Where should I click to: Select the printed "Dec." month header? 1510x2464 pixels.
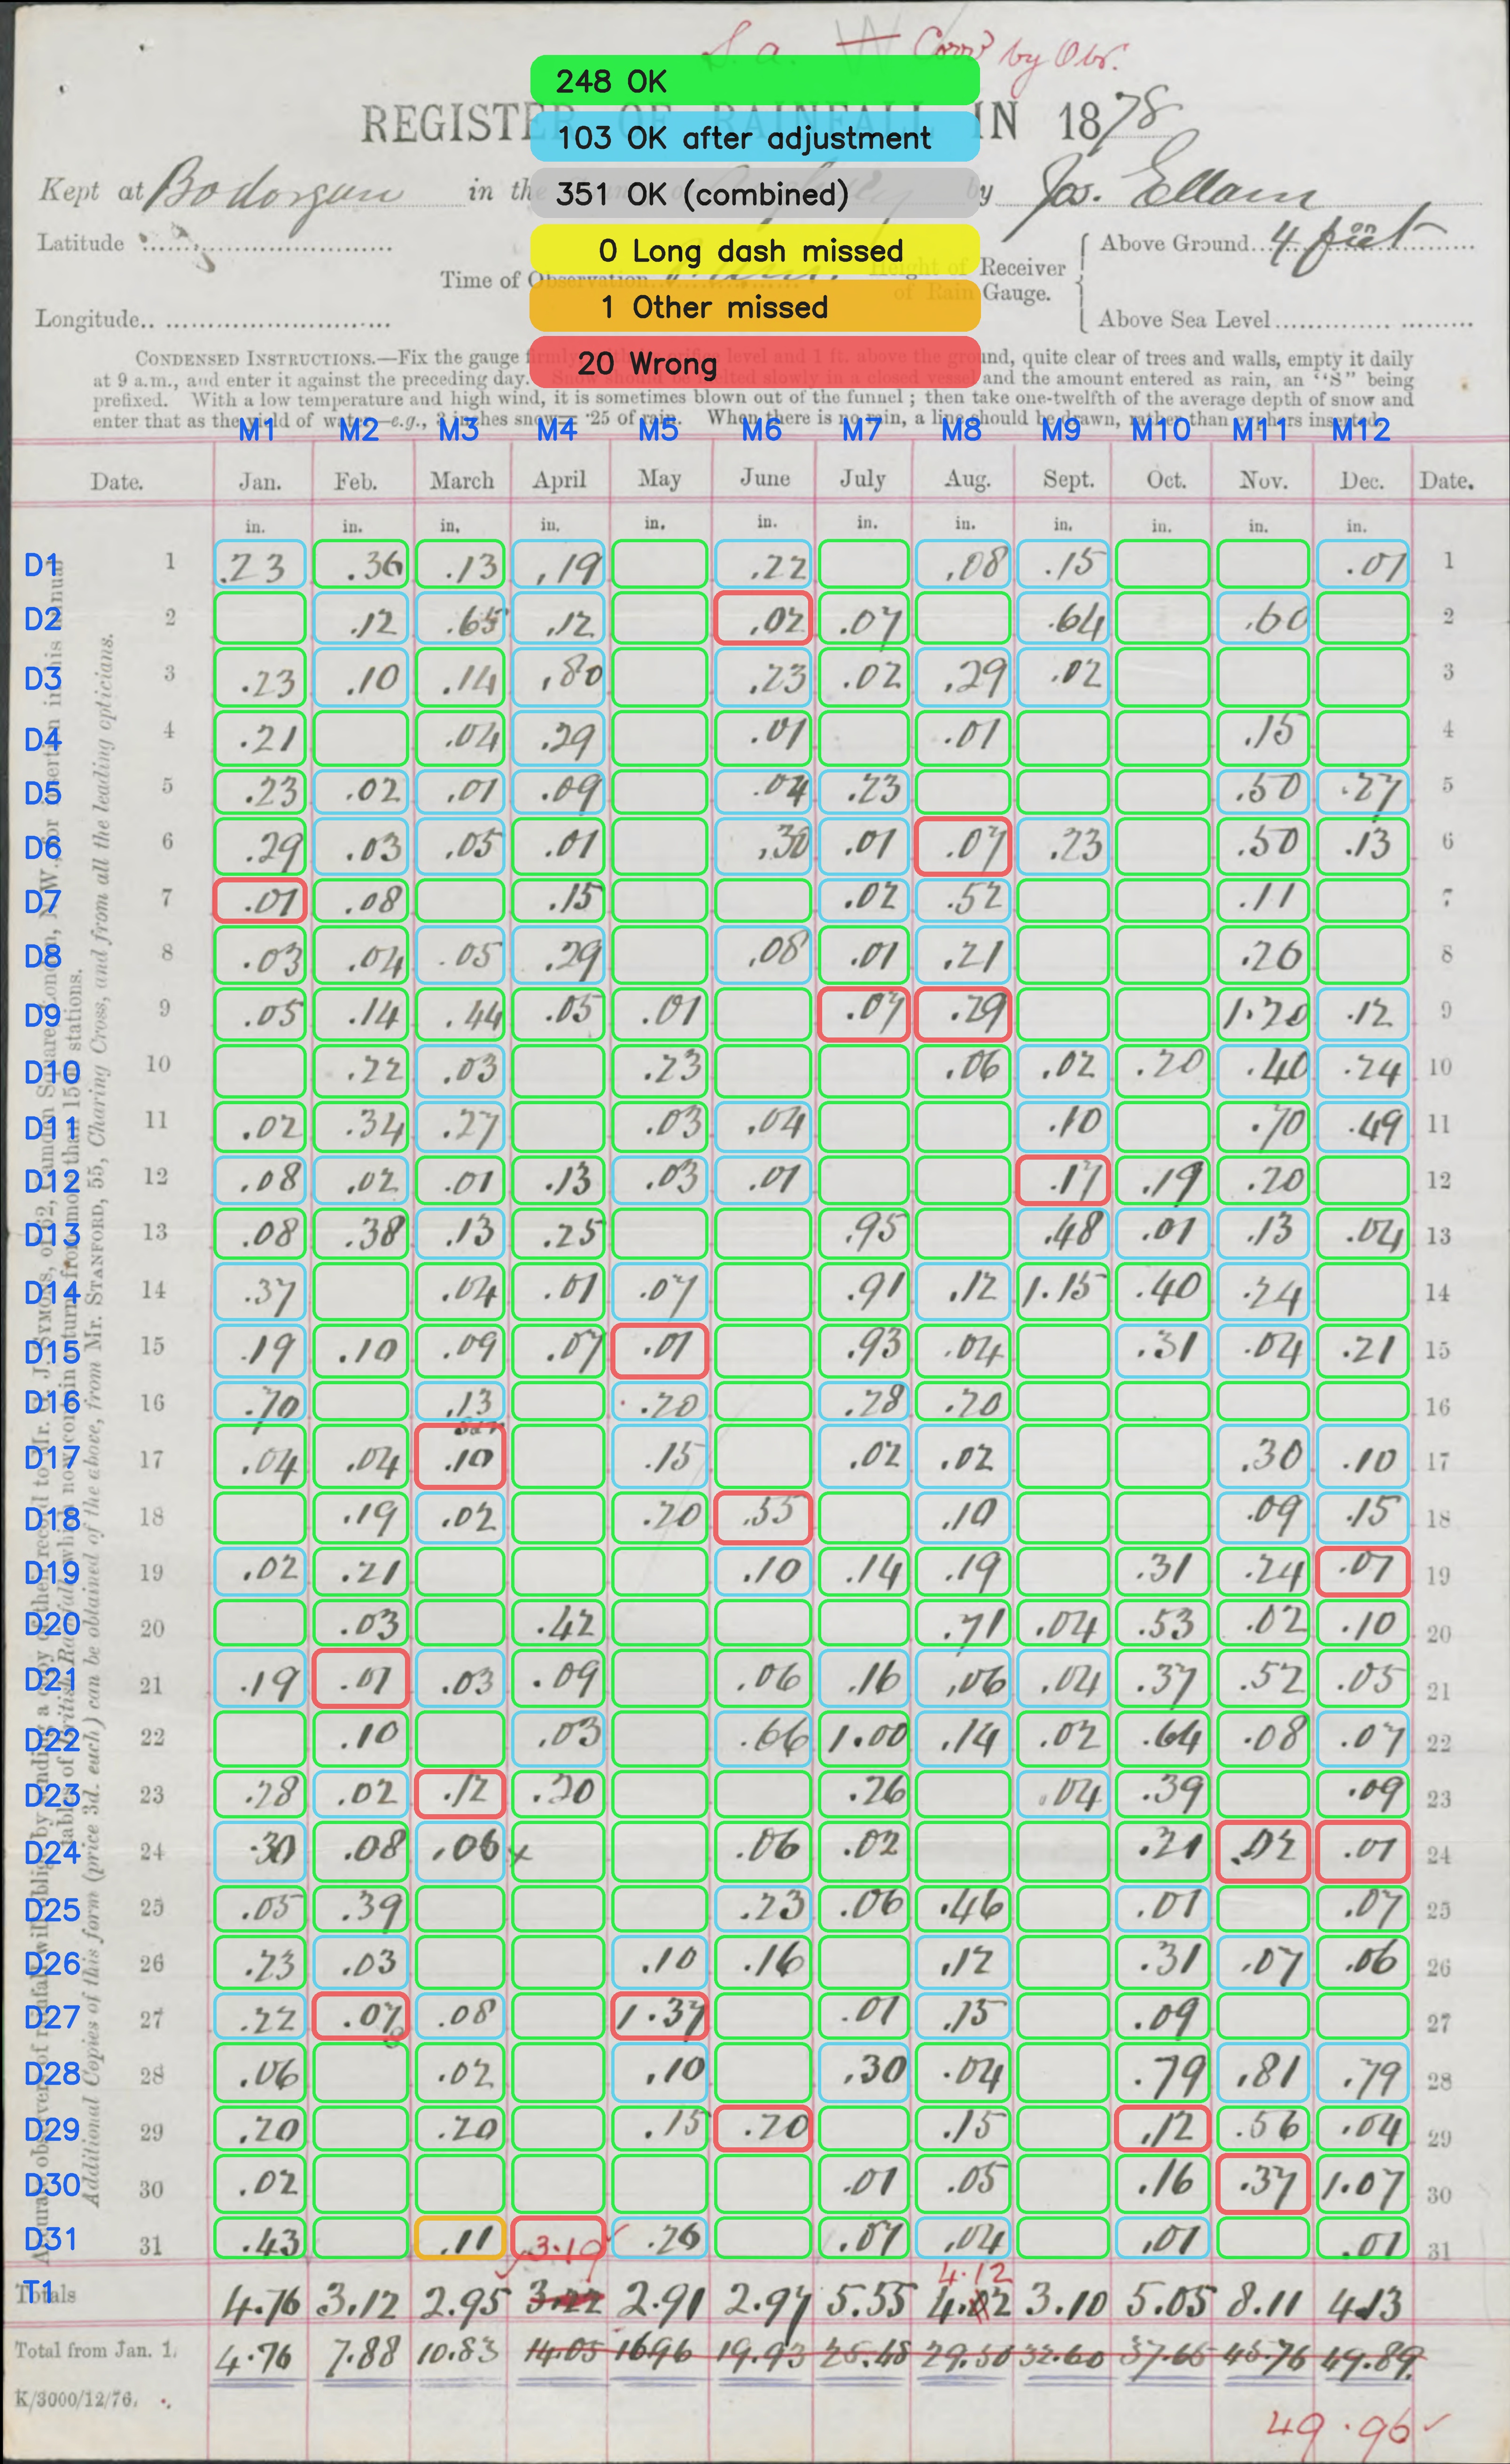point(1362,481)
